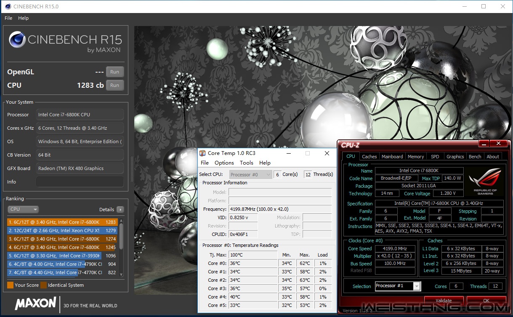The width and height of the screenshot is (513, 317).
Task: Click the CB Version field showing 64 Bit
Action: point(80,155)
